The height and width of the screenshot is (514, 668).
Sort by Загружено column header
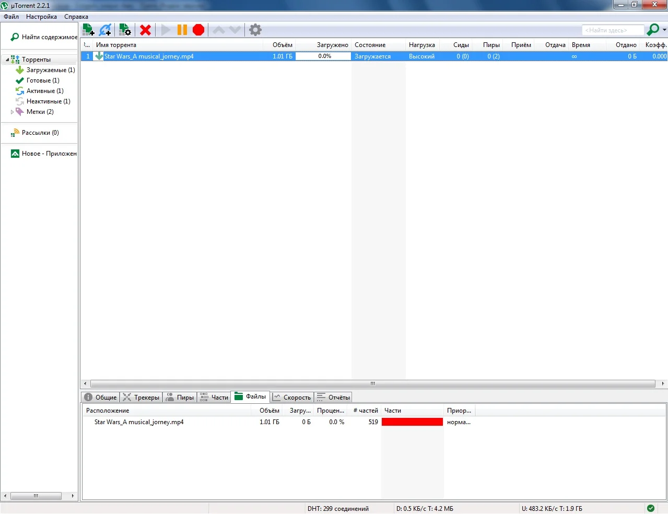click(323, 45)
